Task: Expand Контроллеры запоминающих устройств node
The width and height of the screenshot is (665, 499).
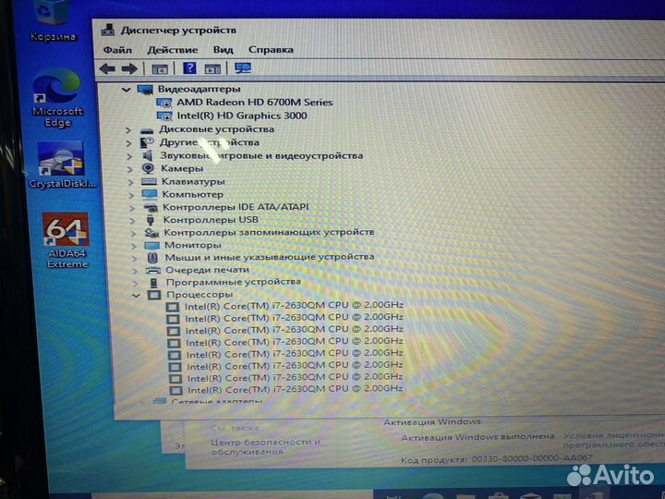Action: pyautogui.click(x=133, y=234)
